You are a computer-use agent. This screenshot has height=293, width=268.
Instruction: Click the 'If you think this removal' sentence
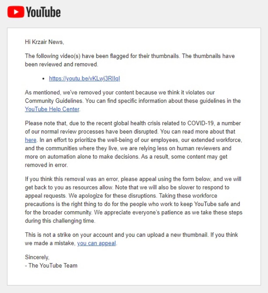(x=133, y=179)
